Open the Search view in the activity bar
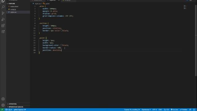Image resolution: width=197 pixels, height=111 pixels. pyautogui.click(x=3, y=7)
